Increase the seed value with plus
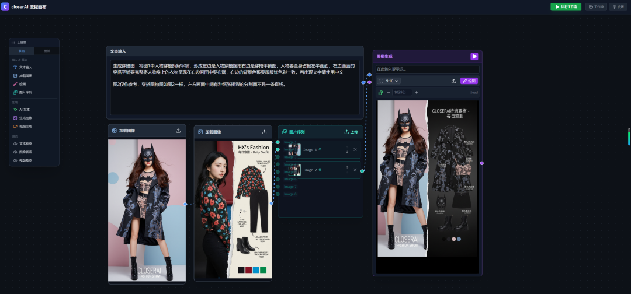This screenshot has width=631, height=294. (x=416, y=92)
